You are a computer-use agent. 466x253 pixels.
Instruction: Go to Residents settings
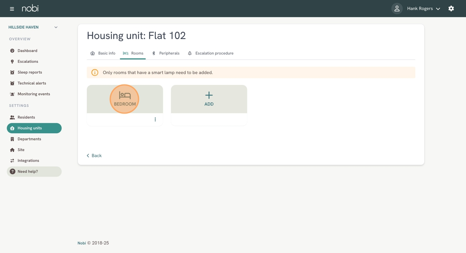(x=26, y=117)
